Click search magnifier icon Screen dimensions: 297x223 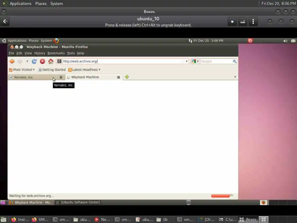(234, 61)
